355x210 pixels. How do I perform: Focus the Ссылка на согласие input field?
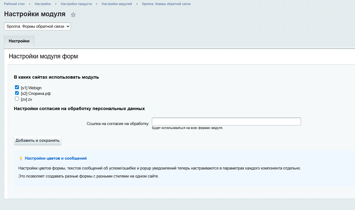coord(226,122)
